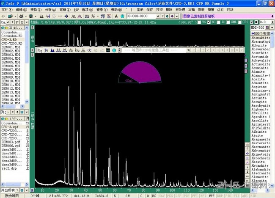Select the zoom cursor tool in overlay toolbar
275x198 pixels.
click(x=40, y=50)
